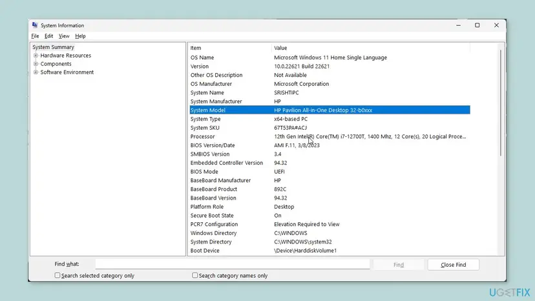
Task: Click the value 'Elevation Required to View'
Action: [x=307, y=224]
